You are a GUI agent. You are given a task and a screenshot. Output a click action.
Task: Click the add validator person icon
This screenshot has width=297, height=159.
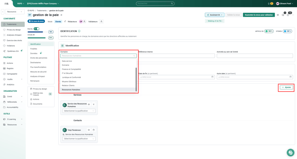point(101,22)
